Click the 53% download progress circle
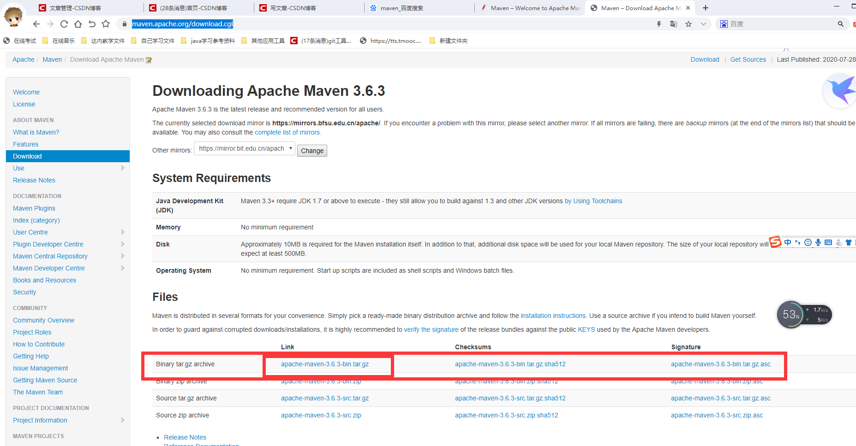Screen dimensions: 856x446 click(x=790, y=315)
